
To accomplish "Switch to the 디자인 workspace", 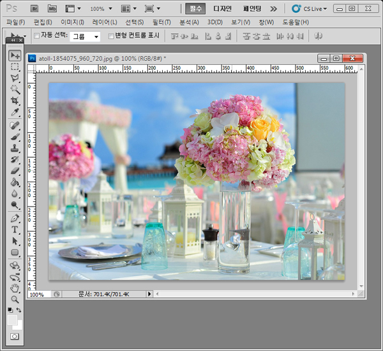I will pyautogui.click(x=222, y=9).
